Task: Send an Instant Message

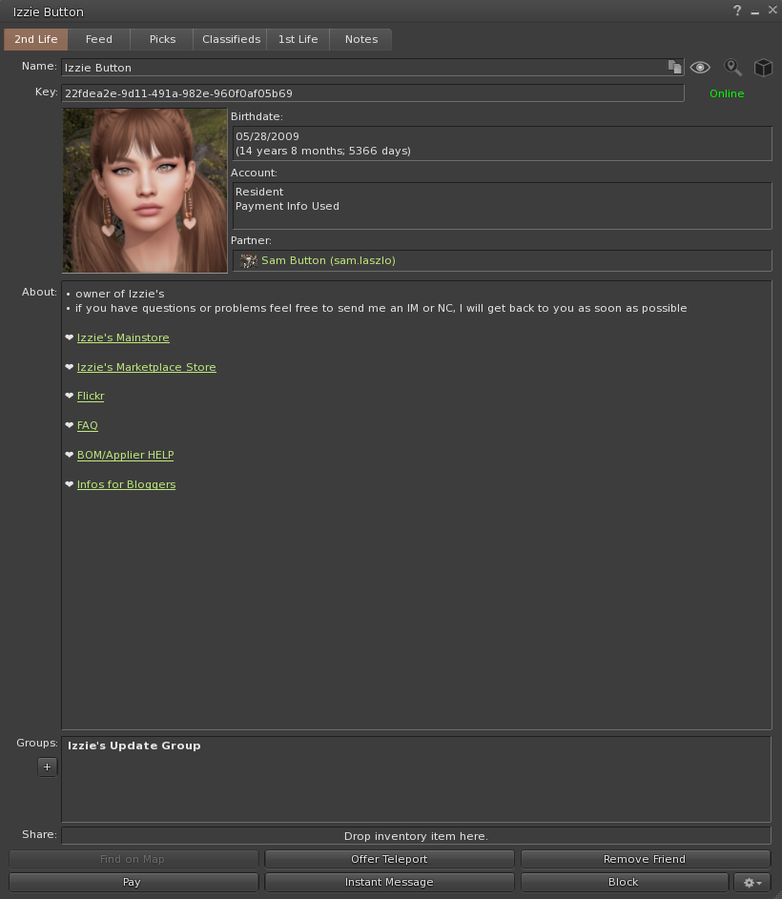Action: tap(389, 883)
